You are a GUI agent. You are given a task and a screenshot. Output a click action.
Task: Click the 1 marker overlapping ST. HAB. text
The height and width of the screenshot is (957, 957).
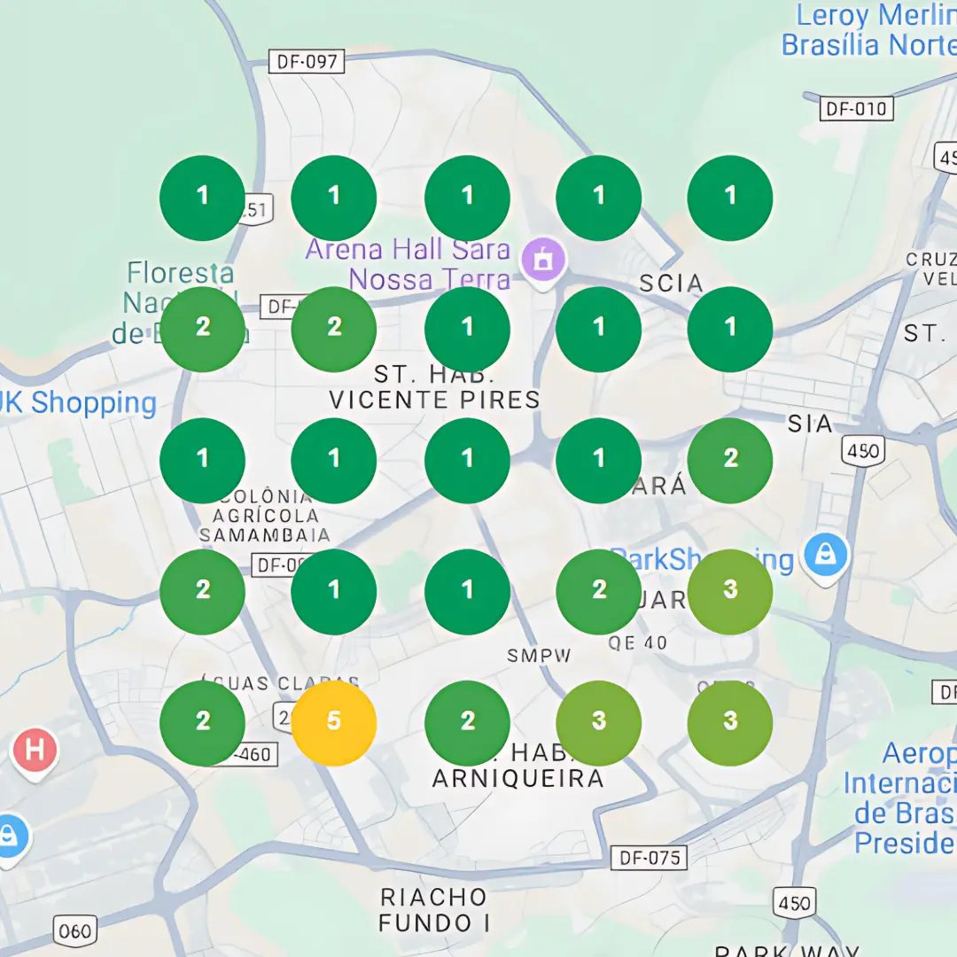click(467, 329)
